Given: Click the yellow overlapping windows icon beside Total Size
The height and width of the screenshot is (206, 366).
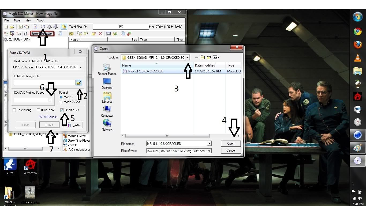Looking at the screenshot, I should 64,27.
